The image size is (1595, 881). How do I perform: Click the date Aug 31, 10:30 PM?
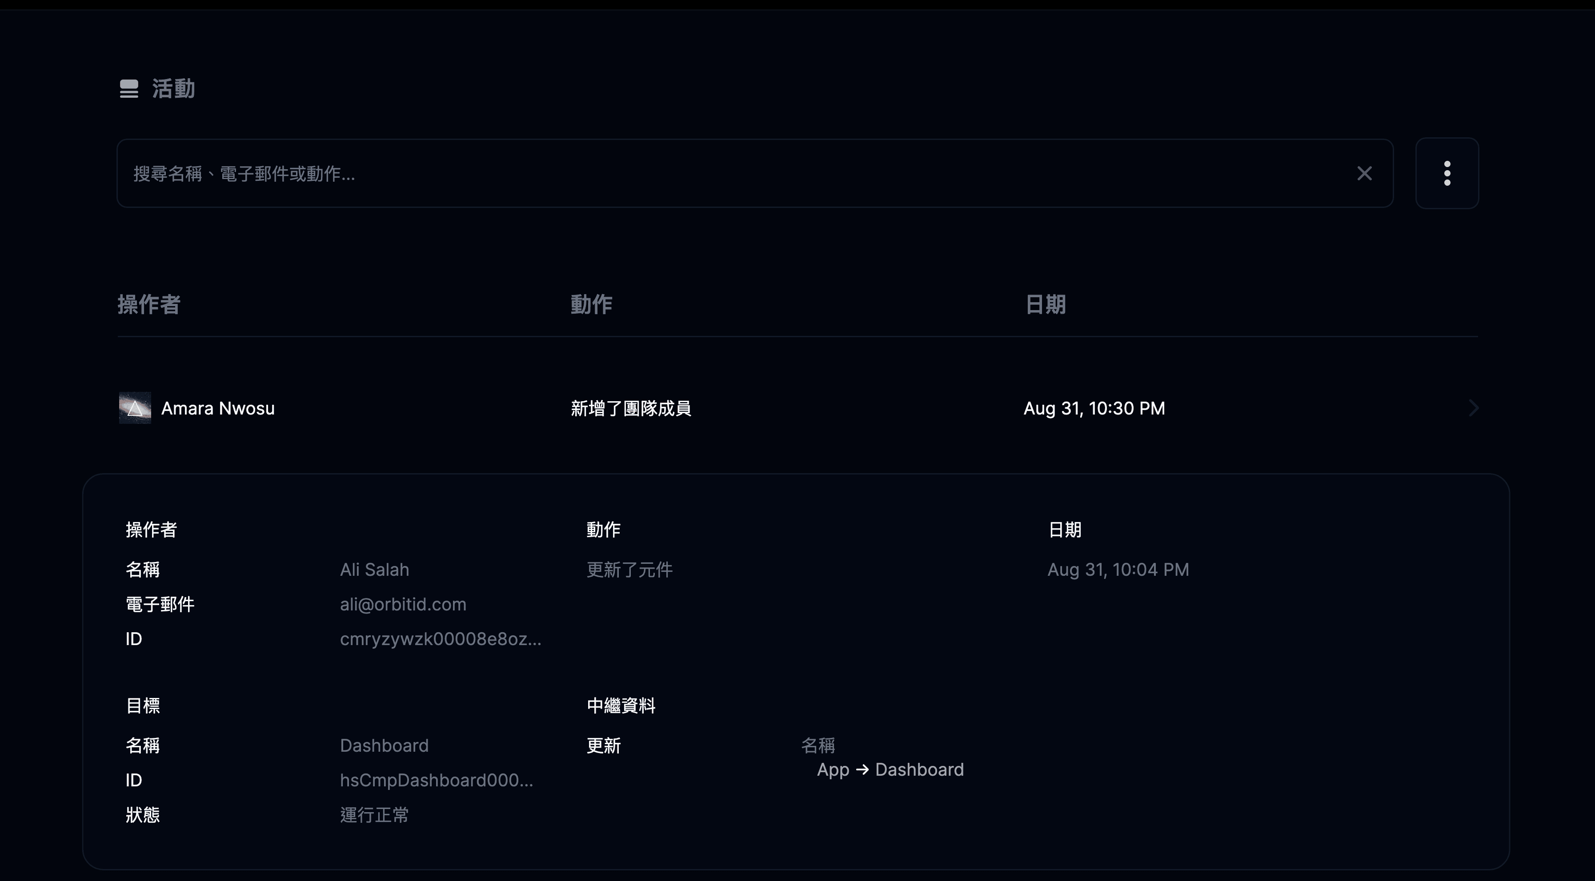[x=1094, y=408]
